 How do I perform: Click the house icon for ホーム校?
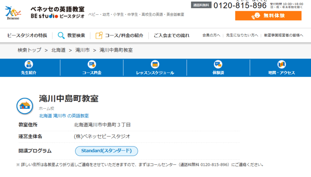(x=25, y=106)
